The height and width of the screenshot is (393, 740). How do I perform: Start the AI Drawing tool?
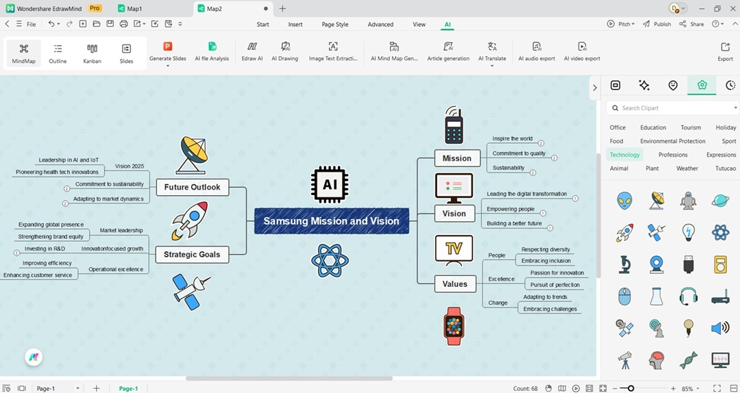click(284, 51)
